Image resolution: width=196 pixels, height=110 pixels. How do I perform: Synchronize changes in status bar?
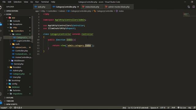pos(11,108)
